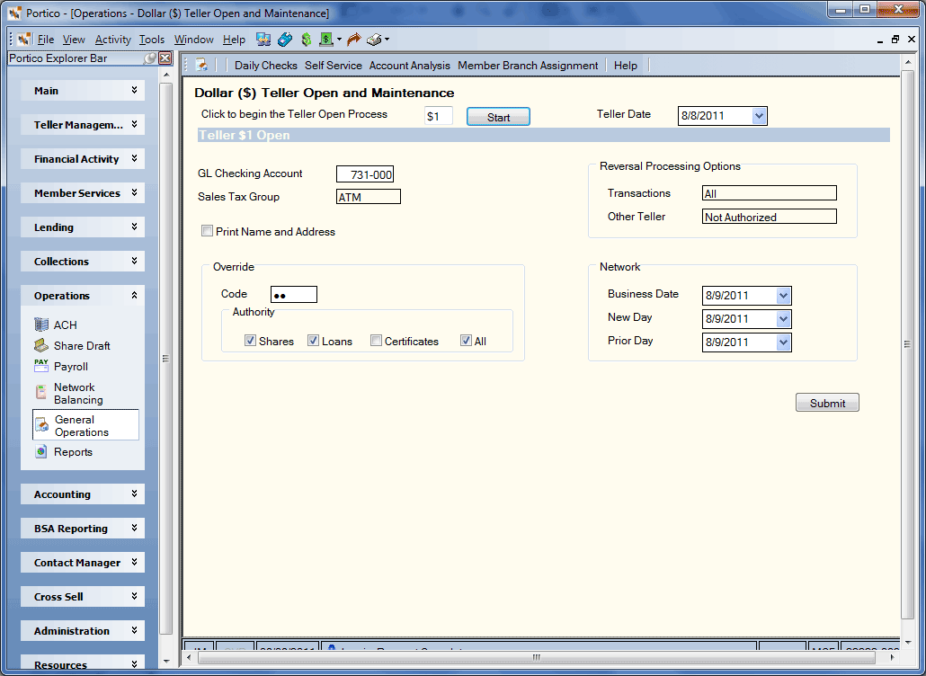Click the Start button
The image size is (926, 676).
pyautogui.click(x=498, y=117)
